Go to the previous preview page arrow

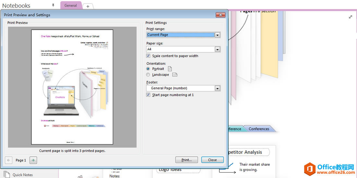[x=8, y=160]
